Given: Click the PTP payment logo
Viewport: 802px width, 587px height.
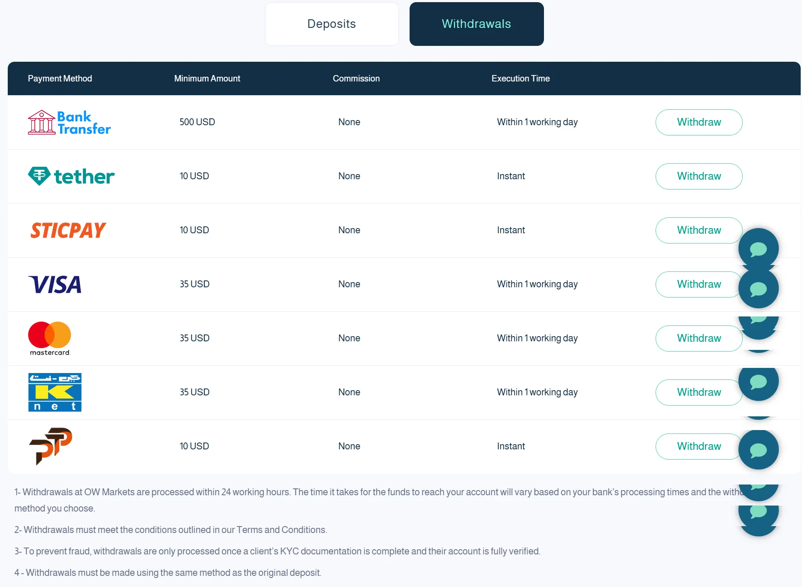Looking at the screenshot, I should pos(51,446).
